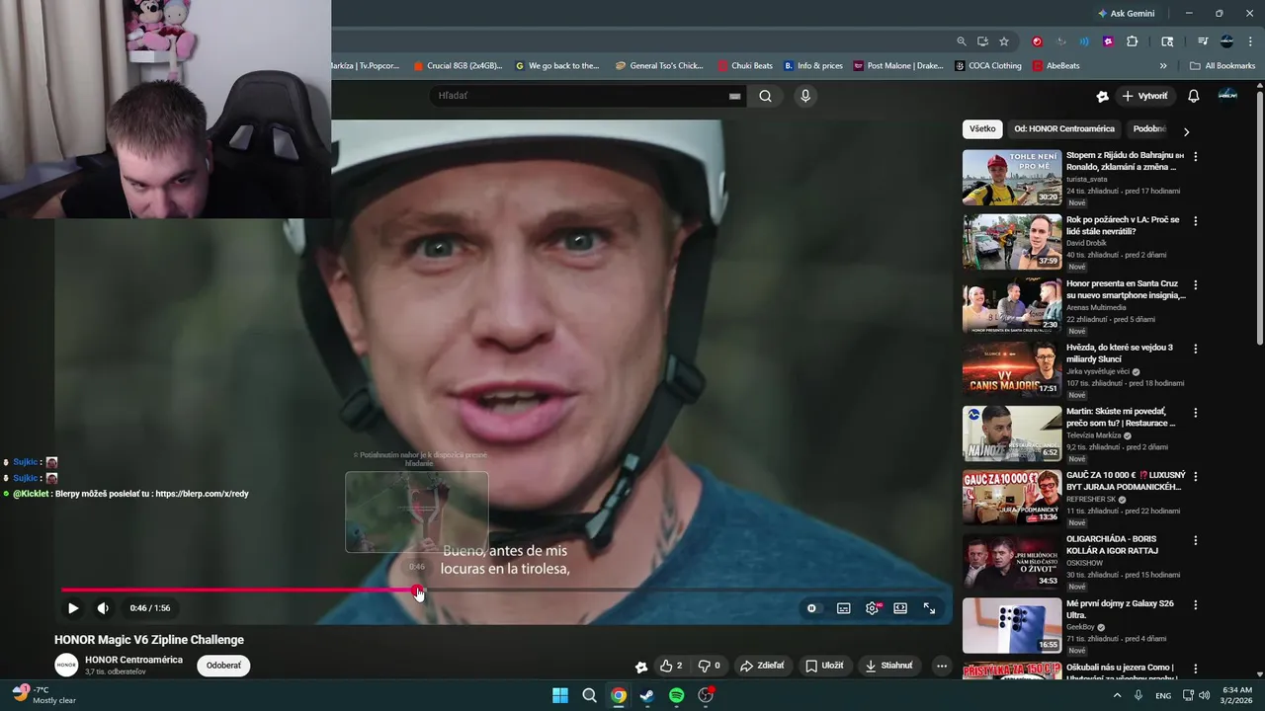Open All Bookmarks folder
This screenshot has width=1265, height=711.
pyautogui.click(x=1223, y=66)
